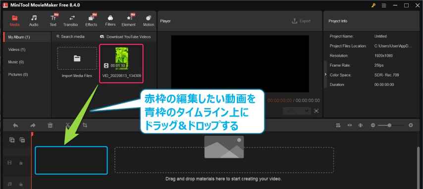
Task: Click the image placeholder in the timeline
Action: 224,147
